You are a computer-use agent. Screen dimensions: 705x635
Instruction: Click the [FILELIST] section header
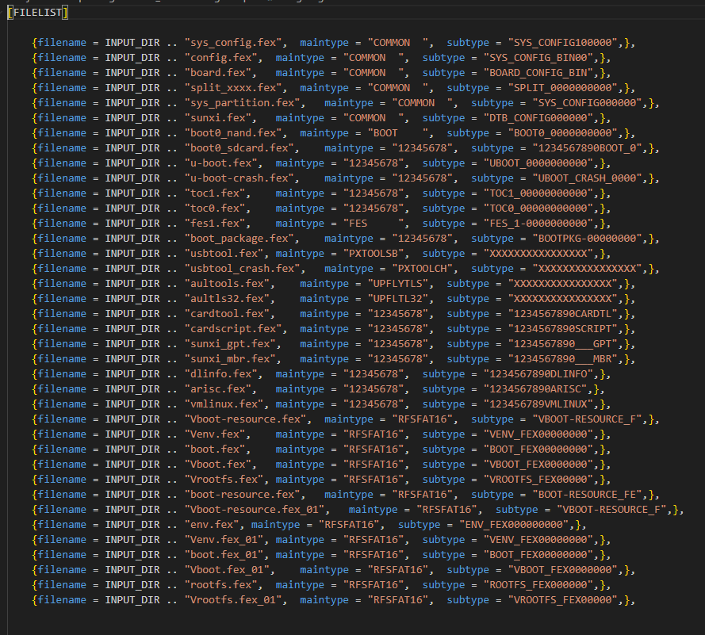(38, 13)
